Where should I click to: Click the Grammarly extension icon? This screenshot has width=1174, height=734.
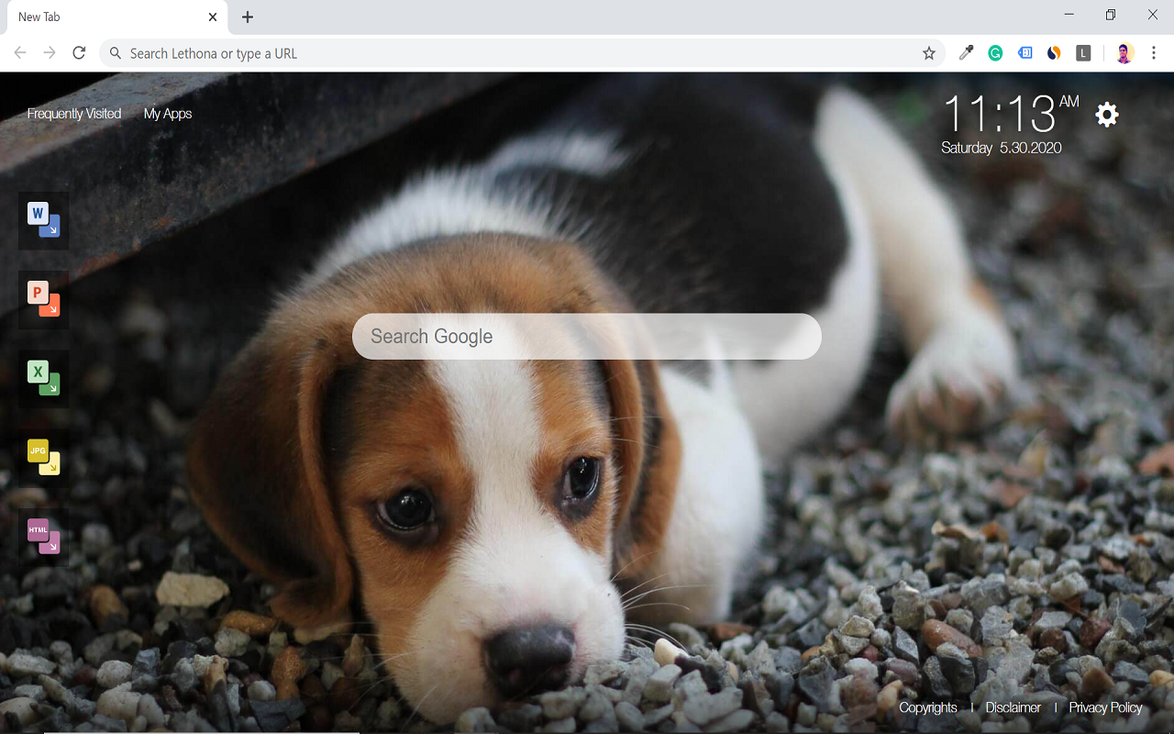994,52
